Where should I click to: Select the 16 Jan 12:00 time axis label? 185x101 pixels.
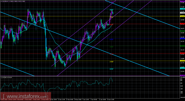pyautogui.click(x=110, y=100)
